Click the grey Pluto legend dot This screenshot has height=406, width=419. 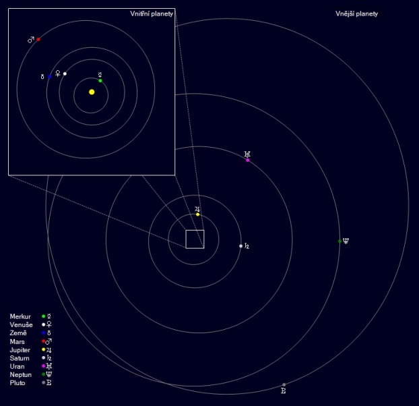pyautogui.click(x=44, y=382)
